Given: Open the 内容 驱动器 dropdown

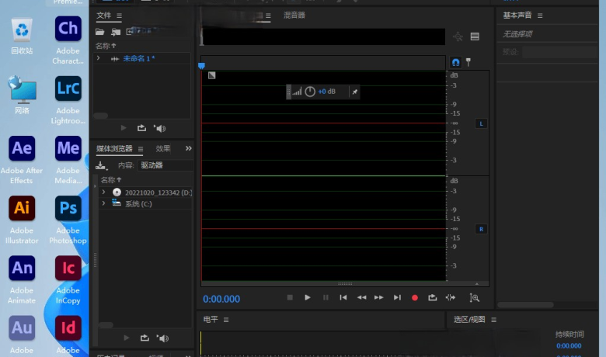Looking at the screenshot, I should coord(165,165).
